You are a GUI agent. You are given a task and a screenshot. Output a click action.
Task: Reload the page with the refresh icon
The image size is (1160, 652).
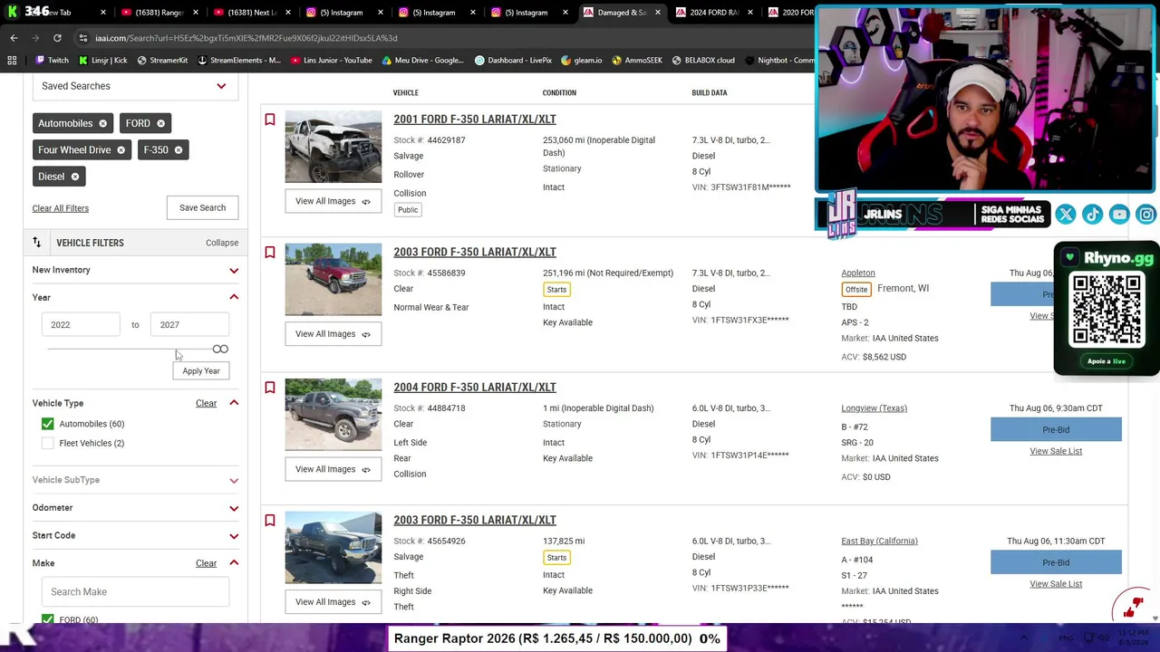coord(57,38)
